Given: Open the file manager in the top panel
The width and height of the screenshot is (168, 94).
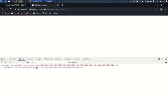Looking at the screenshot, I should pos(9,2).
